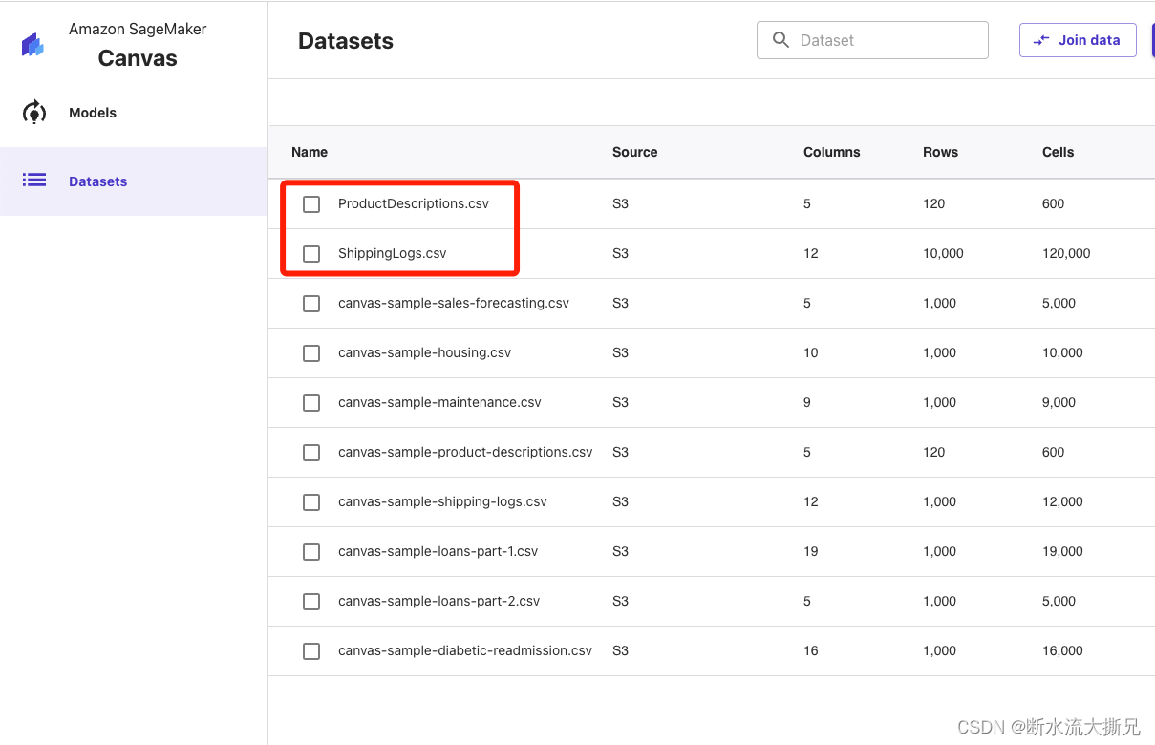This screenshot has height=745, width=1155.
Task: Click the Rows column header
Action: click(x=940, y=152)
